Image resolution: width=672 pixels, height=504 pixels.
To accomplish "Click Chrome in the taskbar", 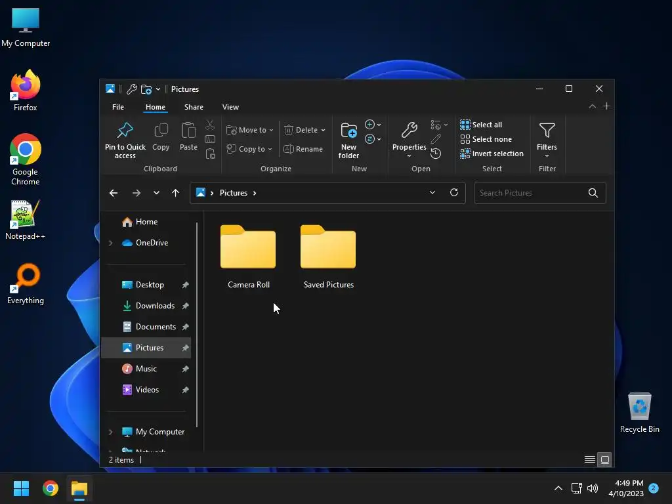I will pyautogui.click(x=50, y=488).
